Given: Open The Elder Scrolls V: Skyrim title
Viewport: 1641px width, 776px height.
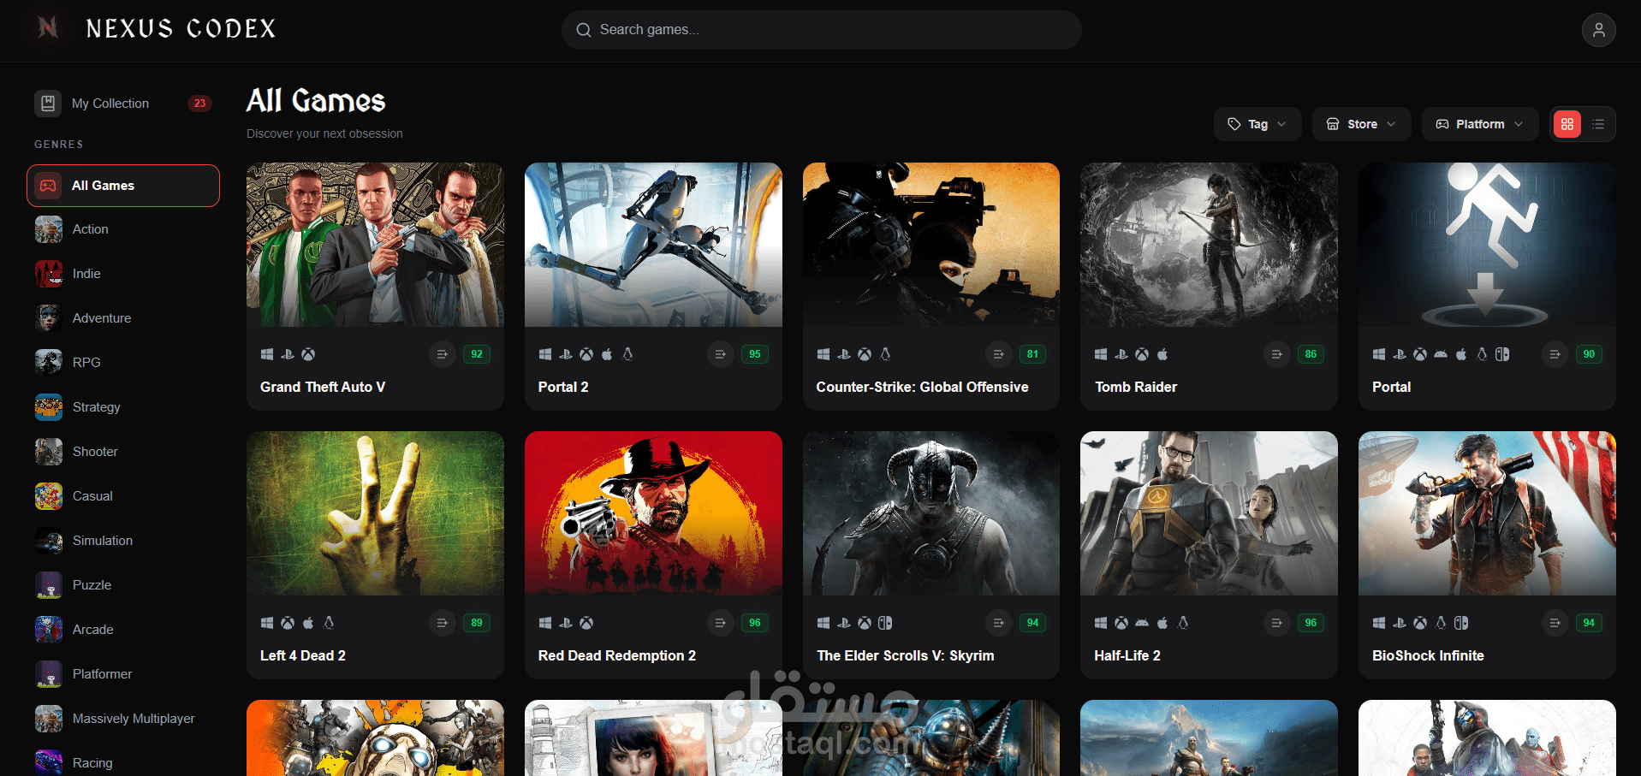Looking at the screenshot, I should click(x=905, y=655).
